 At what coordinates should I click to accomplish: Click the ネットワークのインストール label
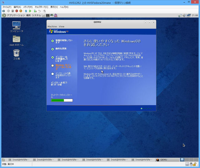tap(62, 96)
